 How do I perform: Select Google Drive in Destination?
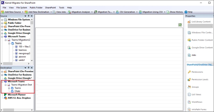tap(20, 78)
